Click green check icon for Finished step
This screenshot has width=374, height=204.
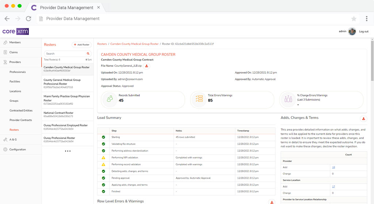click(x=103, y=191)
